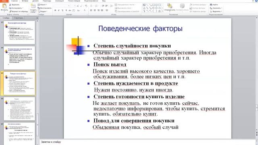Decrease font size with the smaller A icon
Image resolution: width=258 pixels, height=145 pixels.
pos(81,6)
